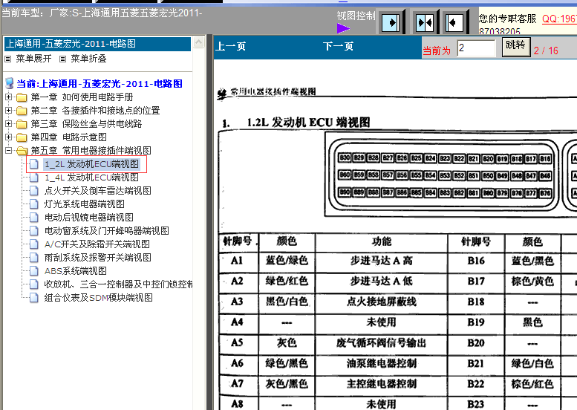Click the page icon of 雨刮系统及报警开关端视图
The width and height of the screenshot is (577, 410).
point(34,258)
